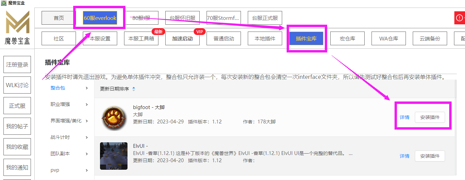Toggle the 更新日期排序 sort arrows
The height and width of the screenshot is (180, 465).
coord(134,89)
